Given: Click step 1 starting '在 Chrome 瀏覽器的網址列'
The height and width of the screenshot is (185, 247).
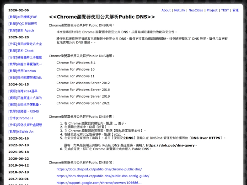Looking at the screenshot, I should (x=95, y=123).
